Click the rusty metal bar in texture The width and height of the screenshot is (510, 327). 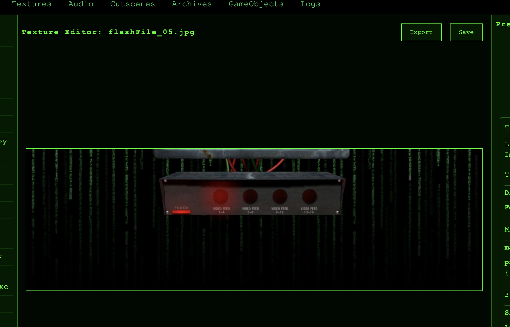point(251,154)
